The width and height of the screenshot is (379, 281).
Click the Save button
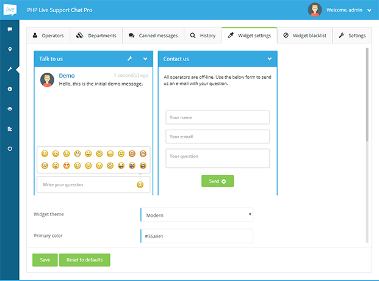(x=45, y=260)
